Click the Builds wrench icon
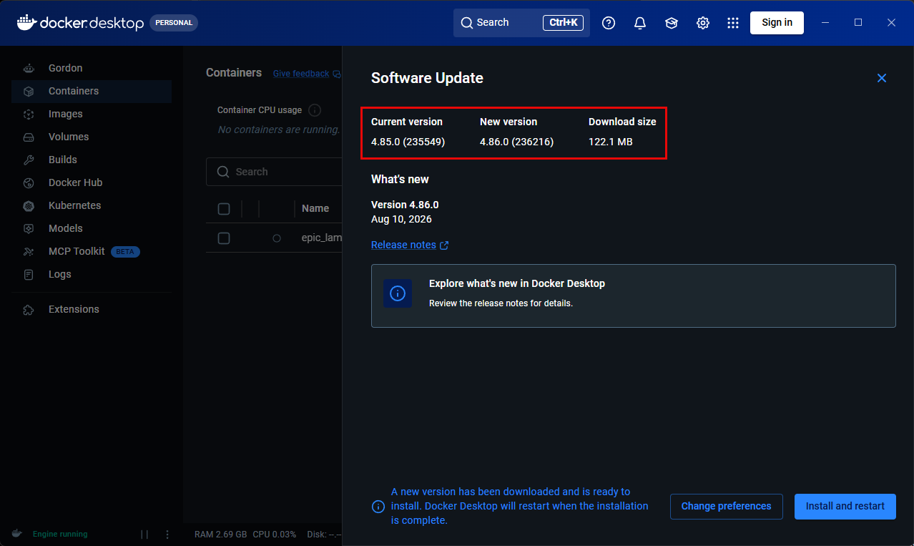Image resolution: width=914 pixels, height=546 pixels. coord(29,160)
